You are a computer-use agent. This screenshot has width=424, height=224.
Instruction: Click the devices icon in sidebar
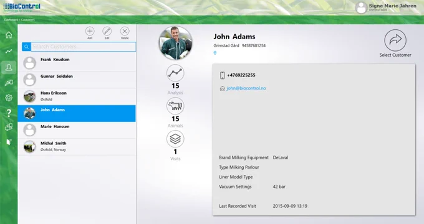(9, 127)
